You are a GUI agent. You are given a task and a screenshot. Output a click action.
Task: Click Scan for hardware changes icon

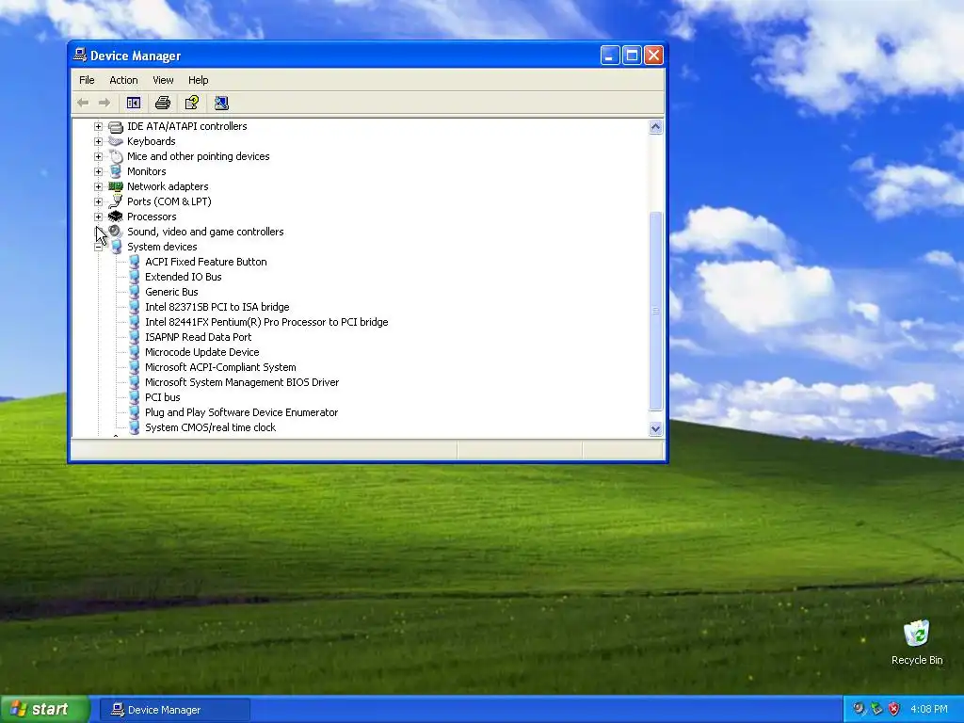tap(221, 103)
